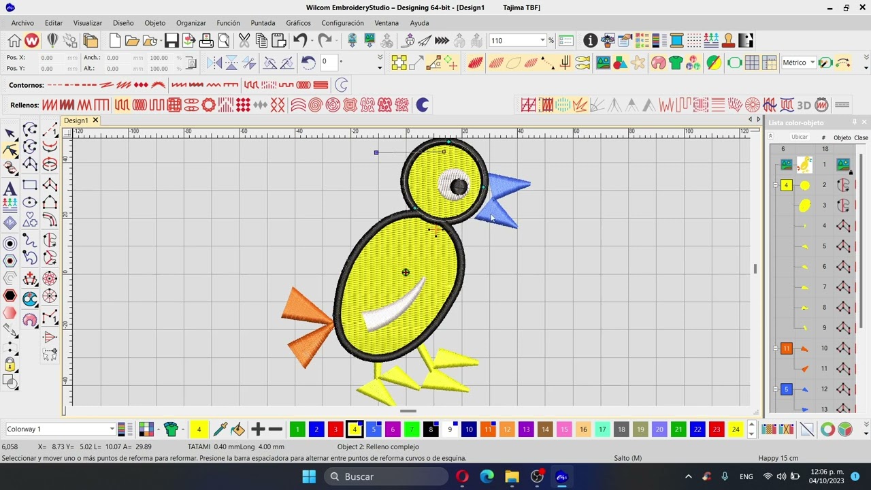Remove a color with minus icon
Image resolution: width=871 pixels, height=490 pixels.
pyautogui.click(x=276, y=429)
